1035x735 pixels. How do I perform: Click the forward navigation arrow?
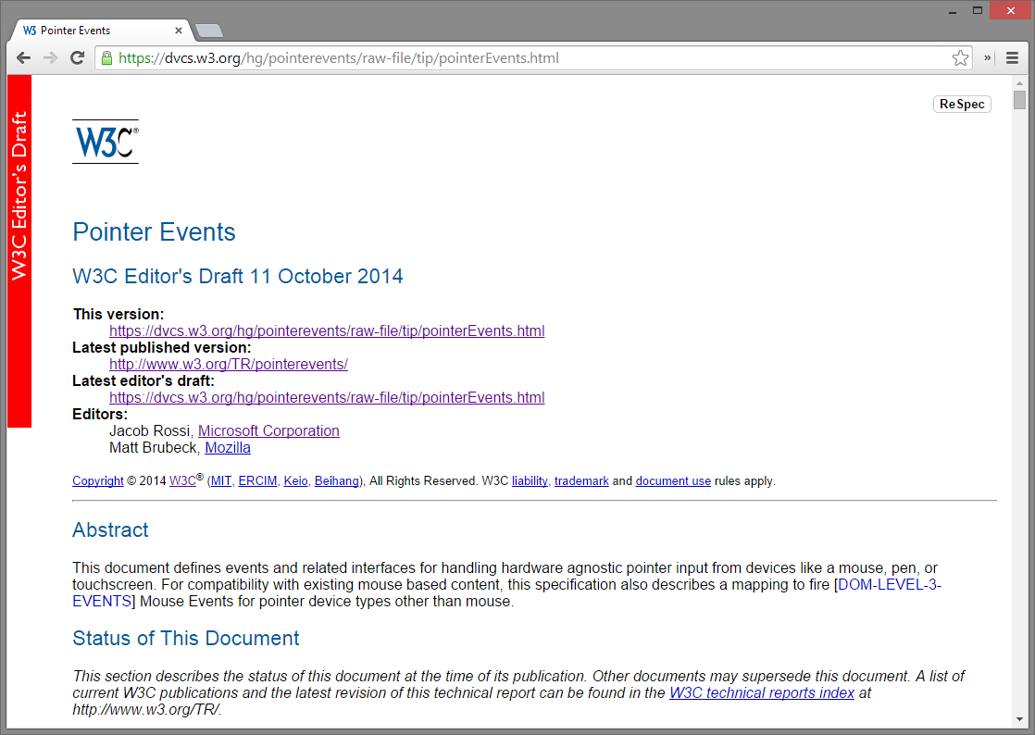50,57
